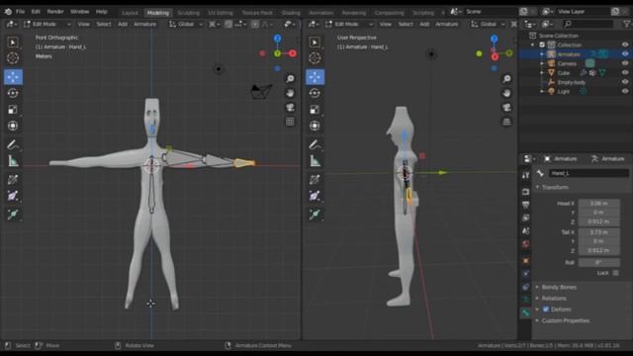Open Select menu in left viewport header
The height and width of the screenshot is (356, 633).
[103, 24]
